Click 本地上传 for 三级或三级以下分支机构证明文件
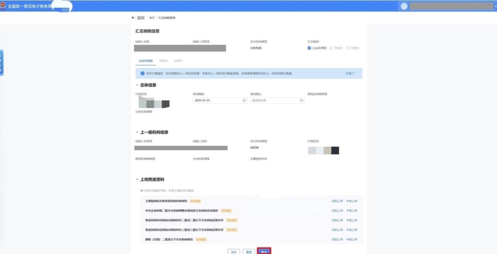 coord(352,230)
